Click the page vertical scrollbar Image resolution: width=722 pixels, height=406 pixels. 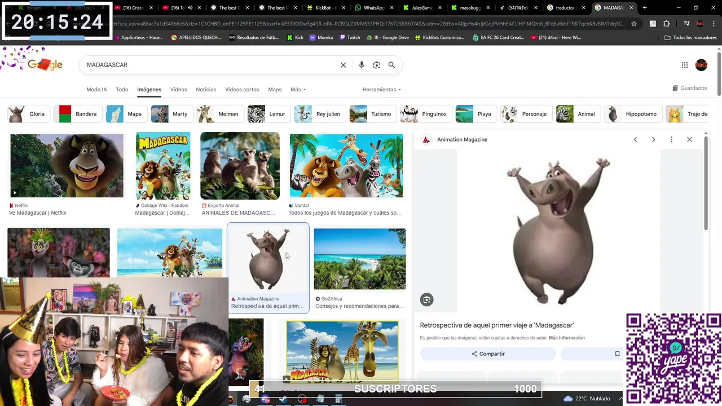tap(719, 73)
